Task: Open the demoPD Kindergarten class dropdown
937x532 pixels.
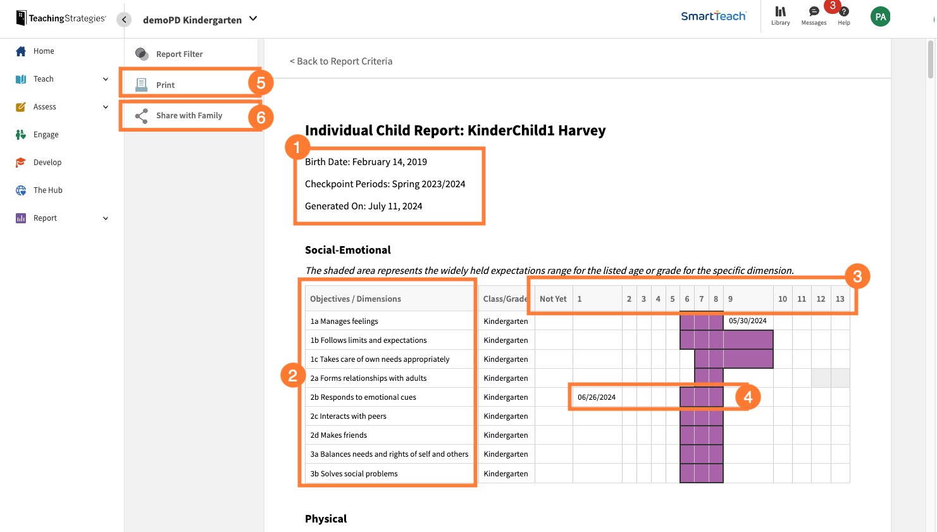Action: (x=252, y=19)
